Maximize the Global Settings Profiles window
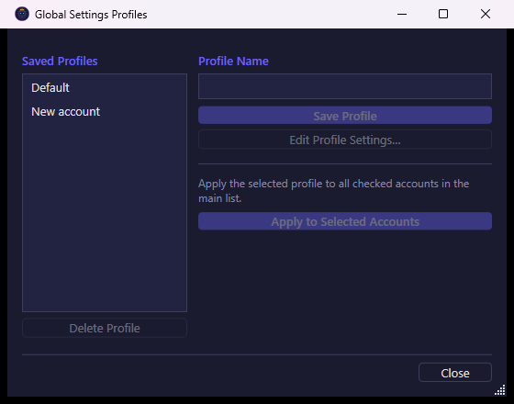 pyautogui.click(x=443, y=14)
